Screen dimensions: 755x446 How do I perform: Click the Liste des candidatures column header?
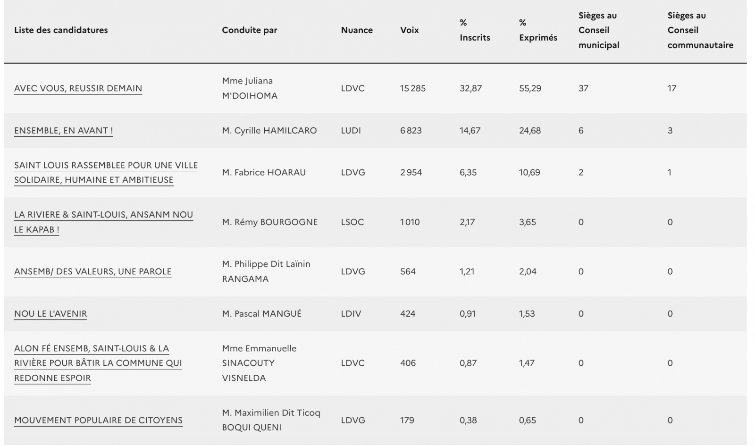tap(61, 30)
